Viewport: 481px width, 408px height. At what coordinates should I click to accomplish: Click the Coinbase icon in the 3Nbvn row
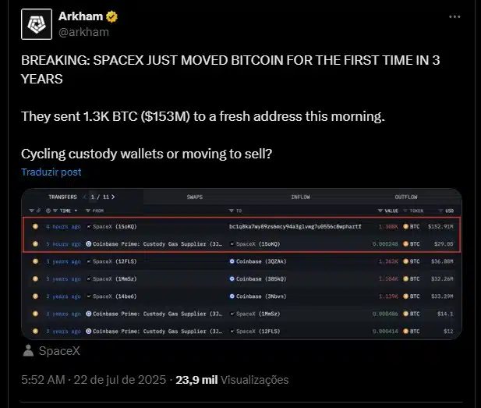pos(232,296)
